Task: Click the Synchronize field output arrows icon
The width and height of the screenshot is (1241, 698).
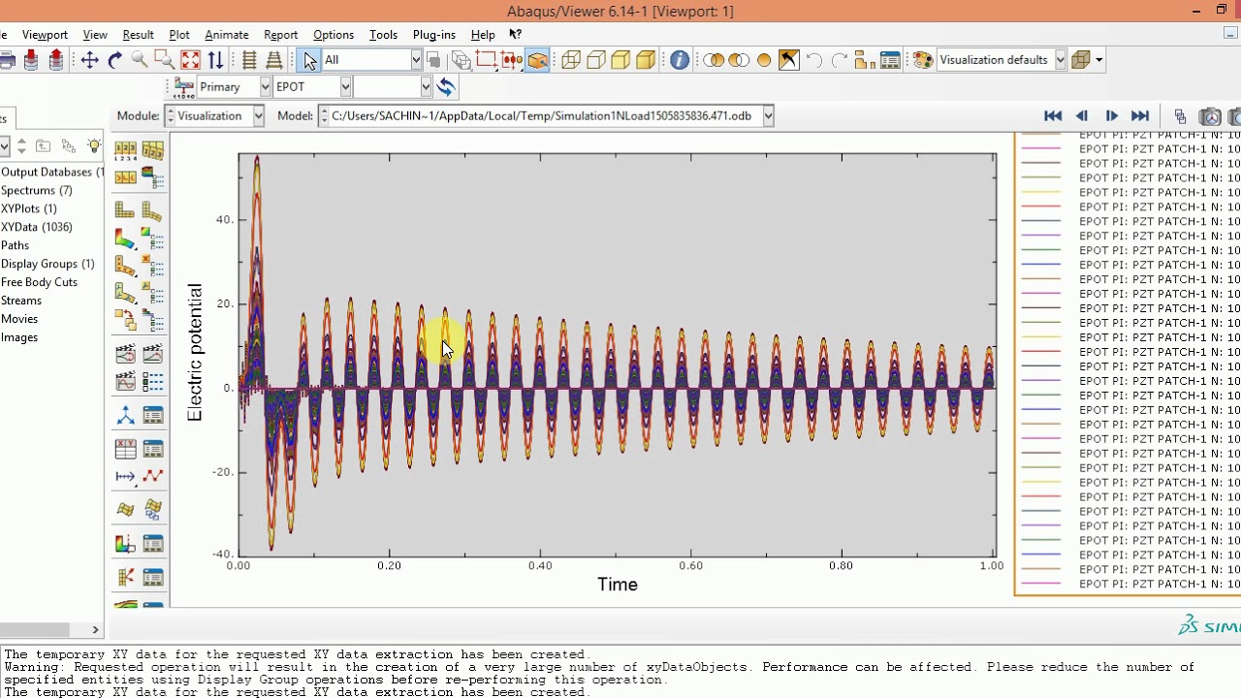Action: [446, 87]
